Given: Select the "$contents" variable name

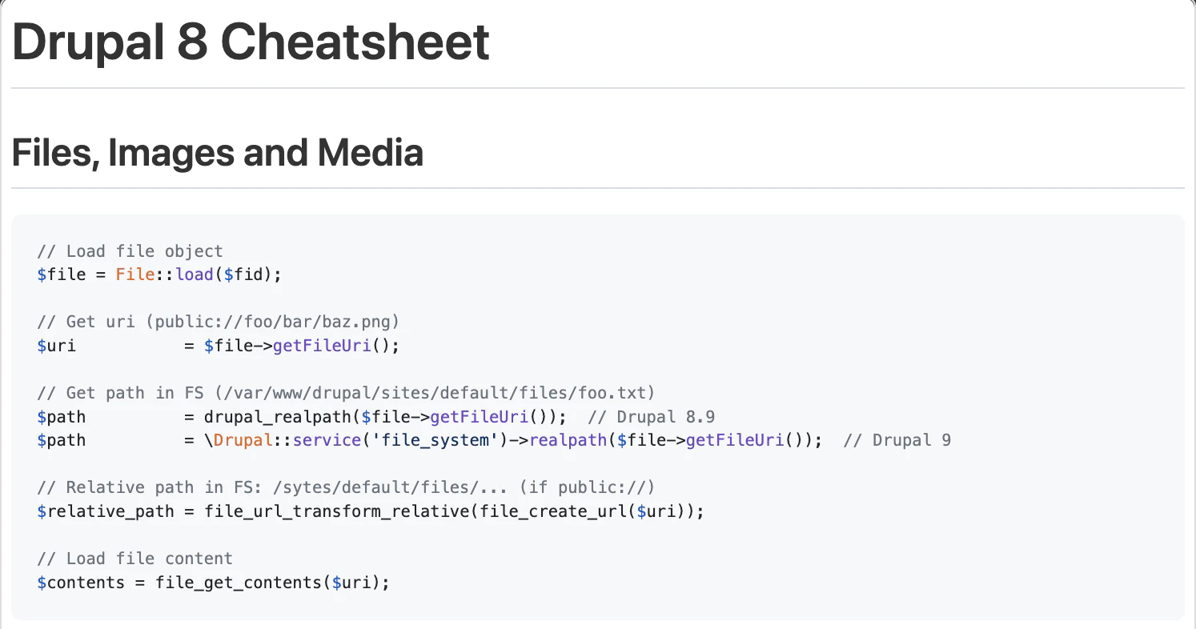Looking at the screenshot, I should click(x=81, y=583).
